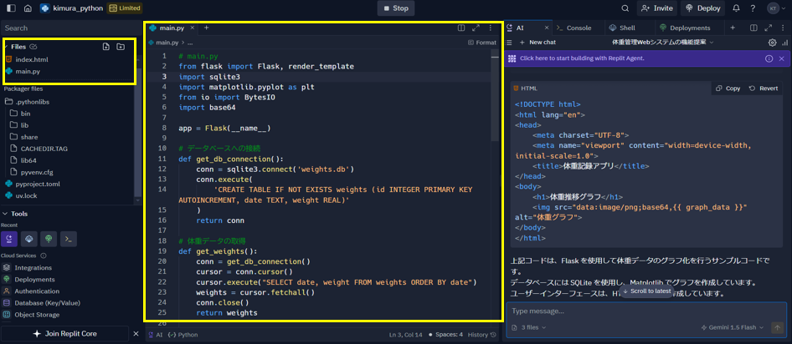Stop the running program

coord(396,8)
